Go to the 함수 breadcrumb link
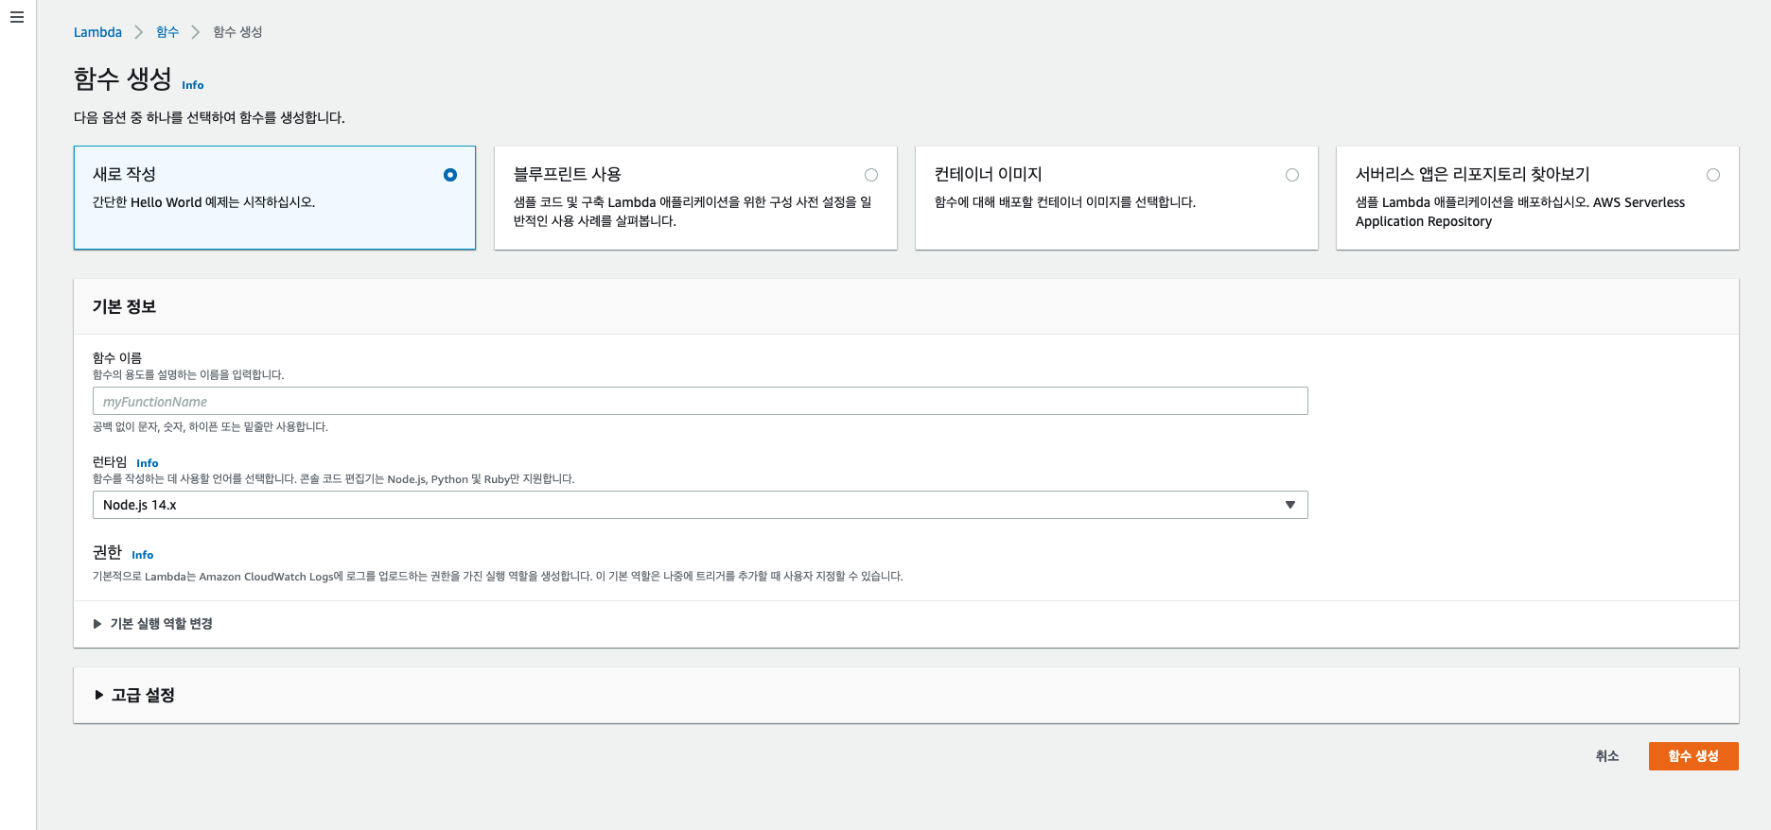The height and width of the screenshot is (830, 1771). coord(167,32)
